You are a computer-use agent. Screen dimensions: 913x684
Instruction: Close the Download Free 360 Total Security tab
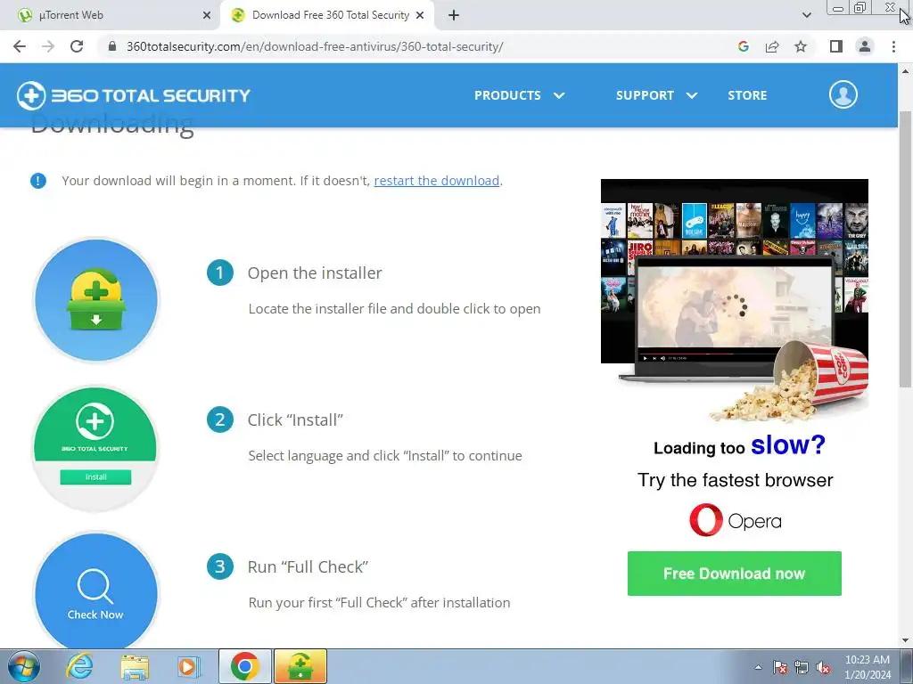click(420, 16)
